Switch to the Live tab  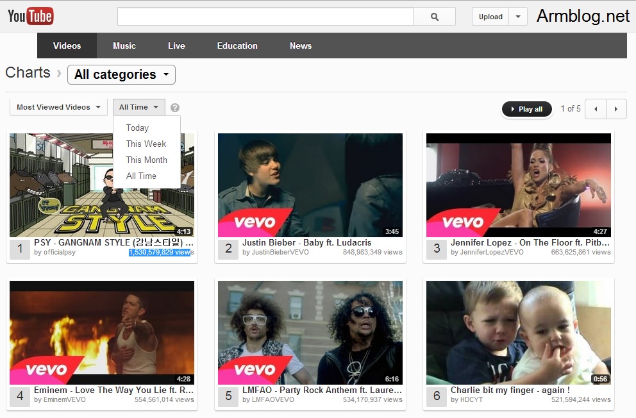point(176,46)
